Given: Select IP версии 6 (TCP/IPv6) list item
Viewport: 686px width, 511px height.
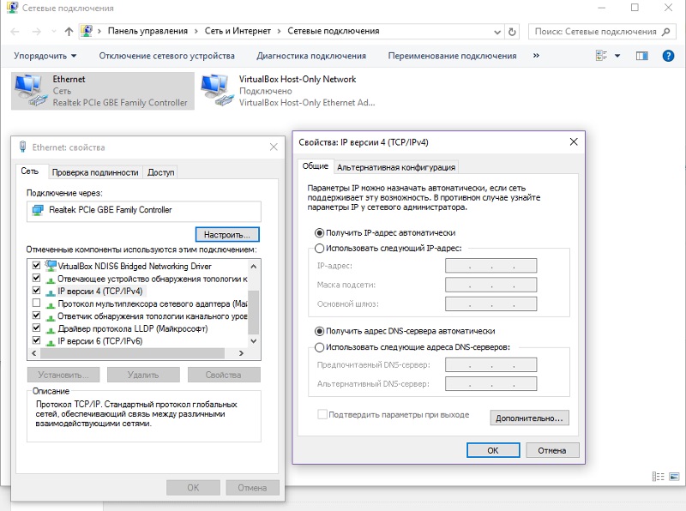Looking at the screenshot, I should click(x=100, y=341).
